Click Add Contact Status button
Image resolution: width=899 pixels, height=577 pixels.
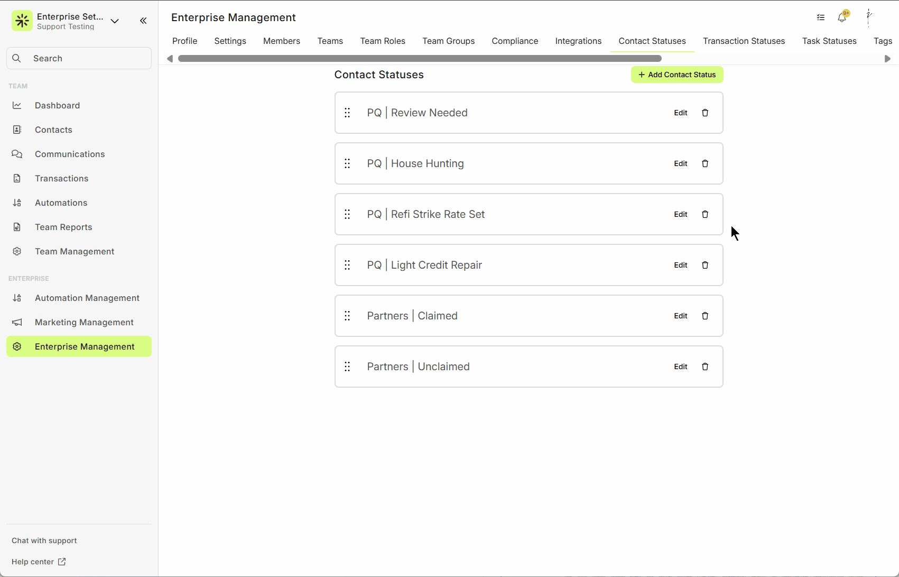pyautogui.click(x=676, y=75)
